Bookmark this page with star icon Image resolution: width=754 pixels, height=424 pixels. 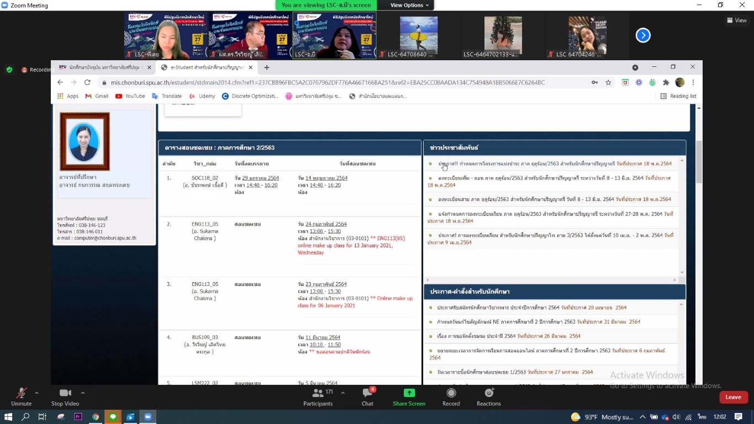(608, 82)
